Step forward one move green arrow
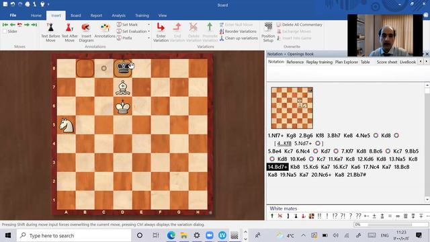 pos(27,25)
